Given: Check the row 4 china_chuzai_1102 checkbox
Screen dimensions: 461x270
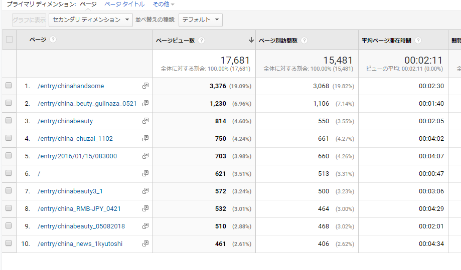Looking at the screenshot, I should [x=9, y=138].
